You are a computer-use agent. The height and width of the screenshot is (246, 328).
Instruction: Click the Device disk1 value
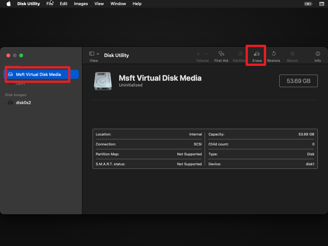(x=310, y=164)
